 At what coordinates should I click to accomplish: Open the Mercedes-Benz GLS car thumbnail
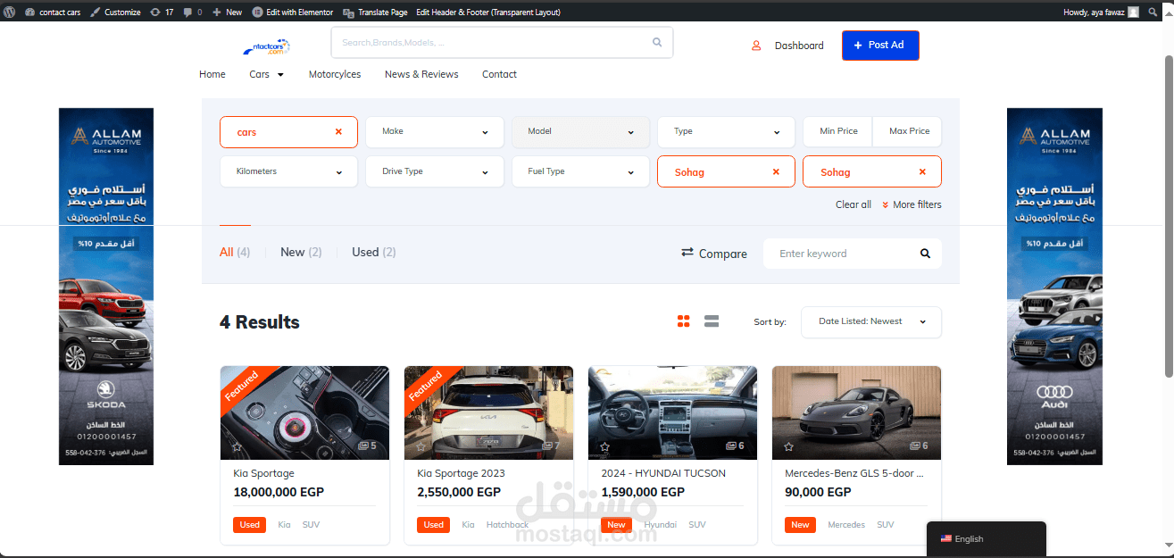[856, 412]
